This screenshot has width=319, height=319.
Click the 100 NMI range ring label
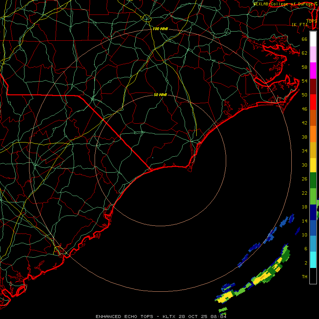(160, 29)
